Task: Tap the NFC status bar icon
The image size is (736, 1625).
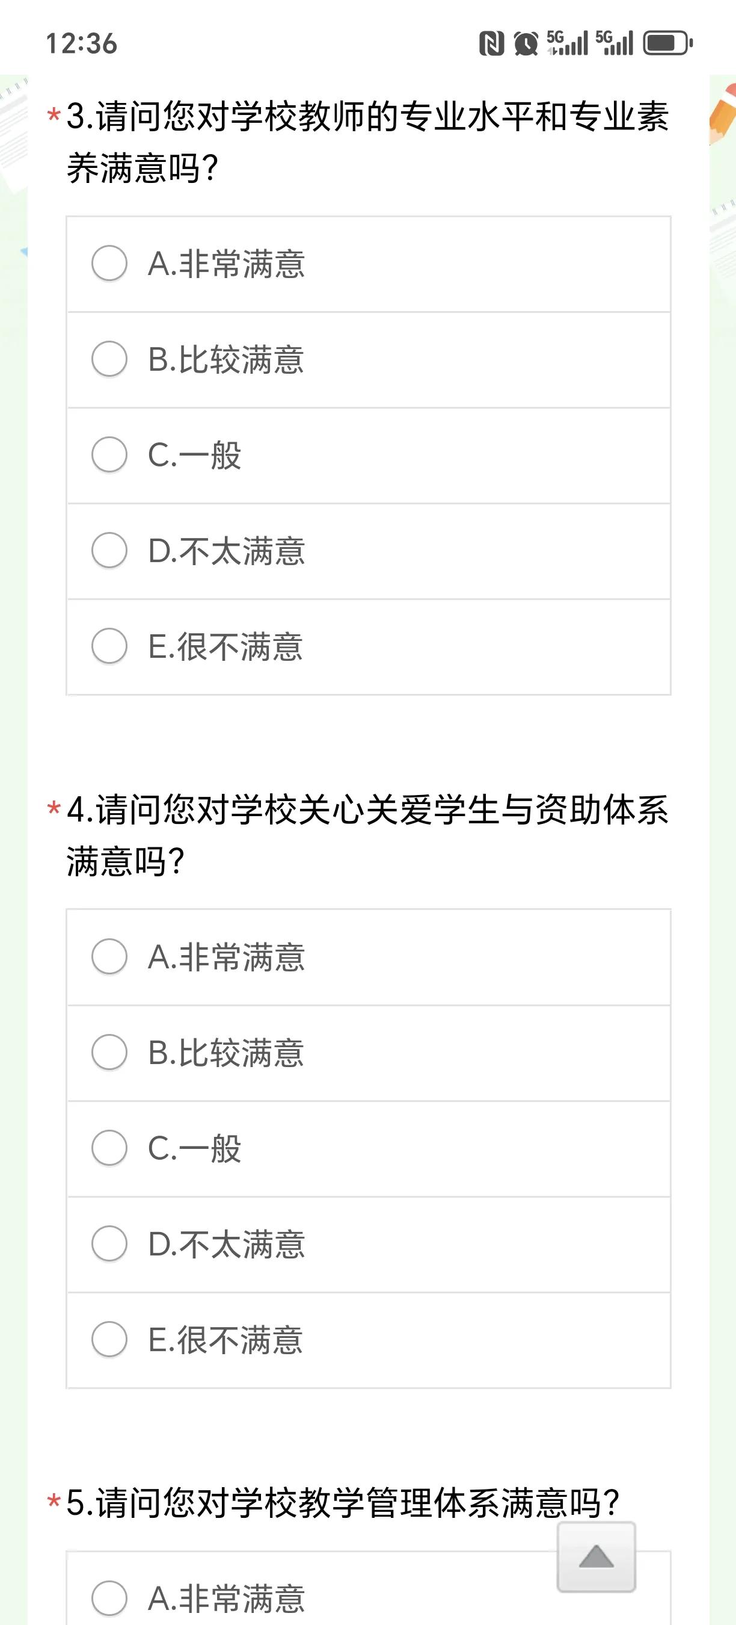Action: pyautogui.click(x=491, y=43)
